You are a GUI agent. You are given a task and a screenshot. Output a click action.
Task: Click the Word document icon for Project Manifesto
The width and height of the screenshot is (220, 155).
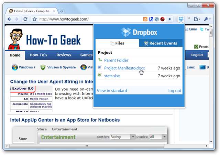pyautogui.click(x=100, y=67)
